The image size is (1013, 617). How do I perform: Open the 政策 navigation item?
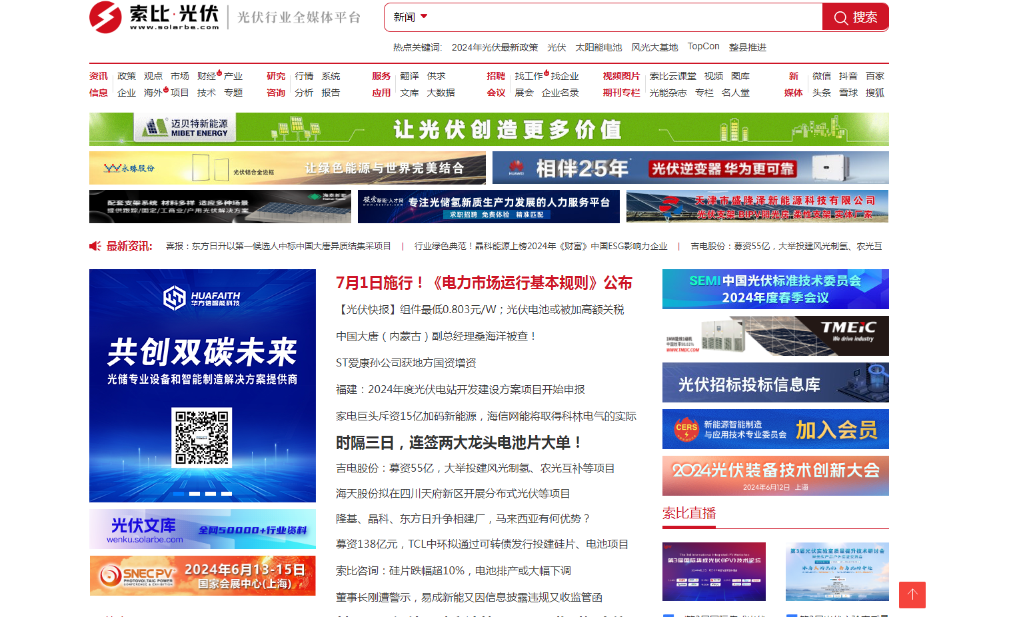point(127,76)
